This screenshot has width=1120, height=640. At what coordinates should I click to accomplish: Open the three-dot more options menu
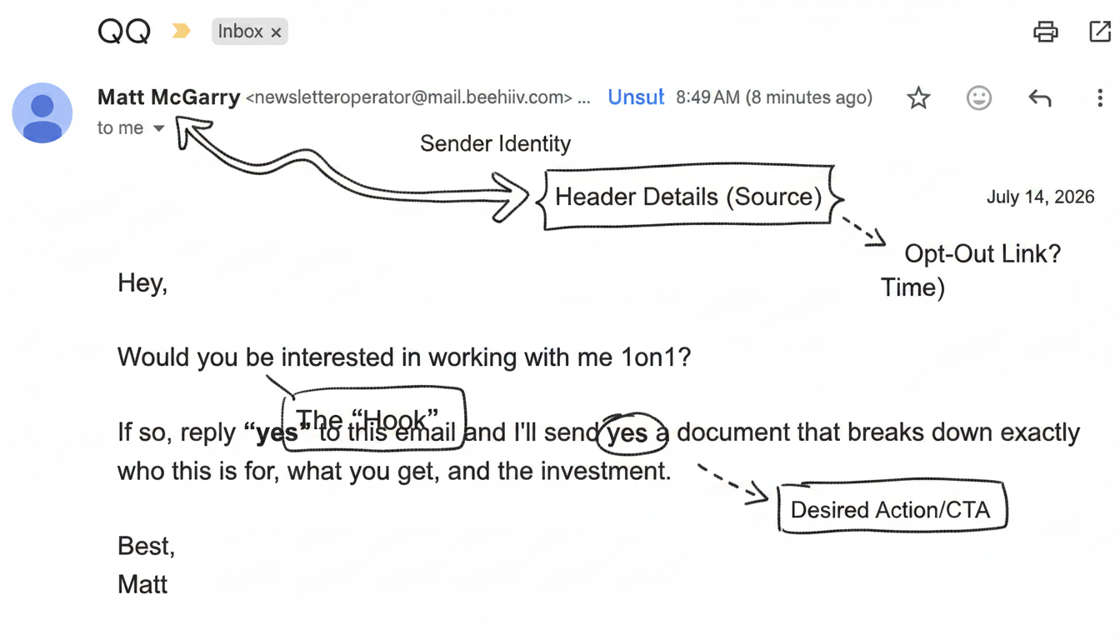point(1100,98)
